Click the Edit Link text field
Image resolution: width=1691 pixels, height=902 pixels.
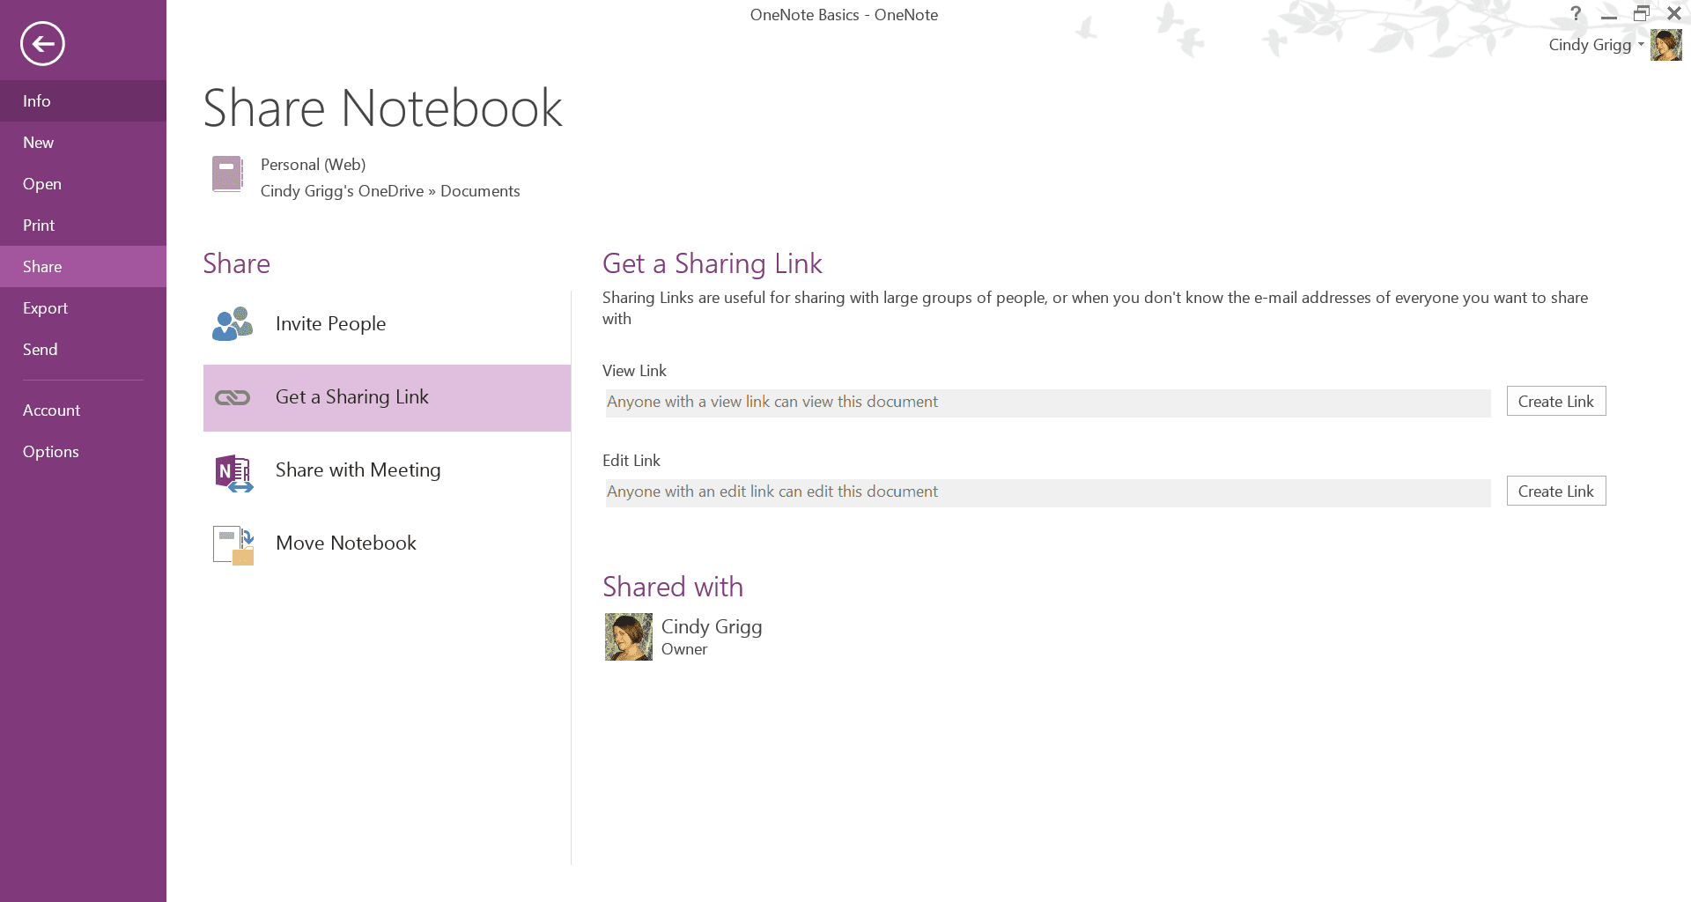pos(1047,492)
